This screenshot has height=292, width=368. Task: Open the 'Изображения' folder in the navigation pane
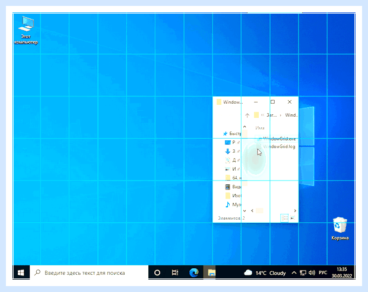(233, 195)
